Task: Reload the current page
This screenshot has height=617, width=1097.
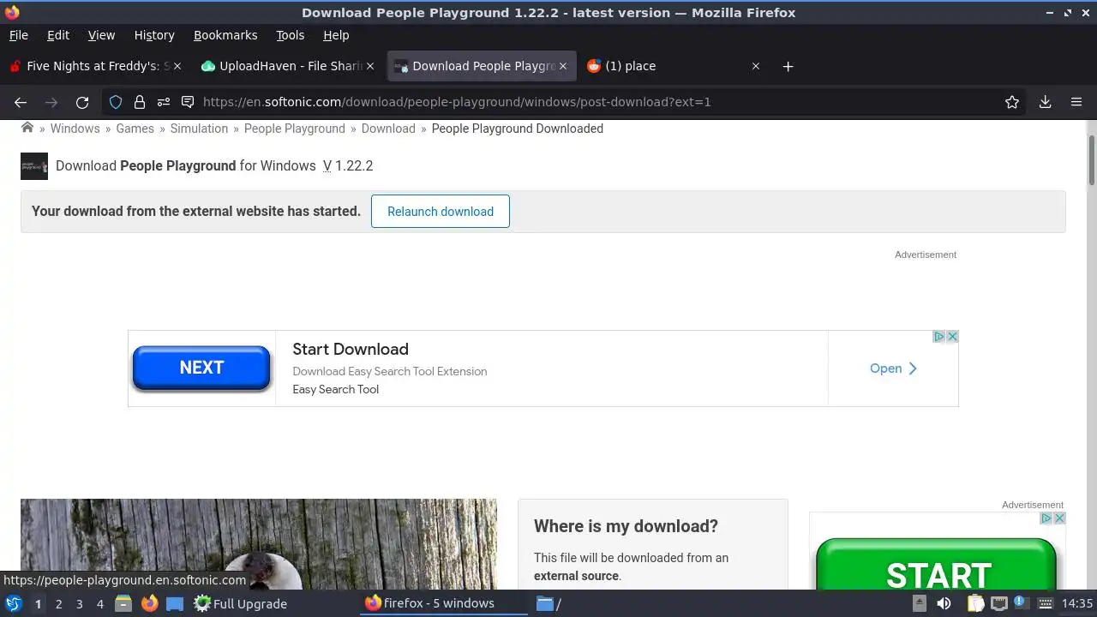Action: click(x=82, y=102)
